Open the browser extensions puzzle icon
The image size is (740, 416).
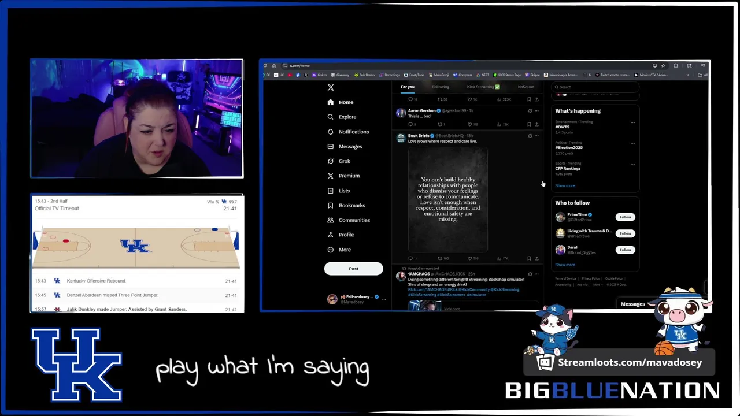(676, 65)
